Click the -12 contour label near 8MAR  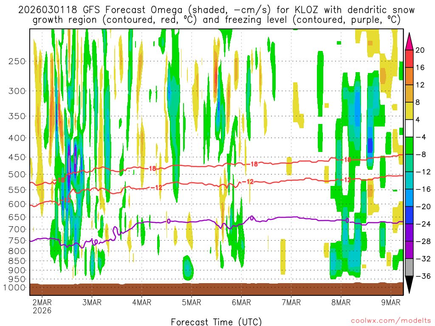pos(346,180)
